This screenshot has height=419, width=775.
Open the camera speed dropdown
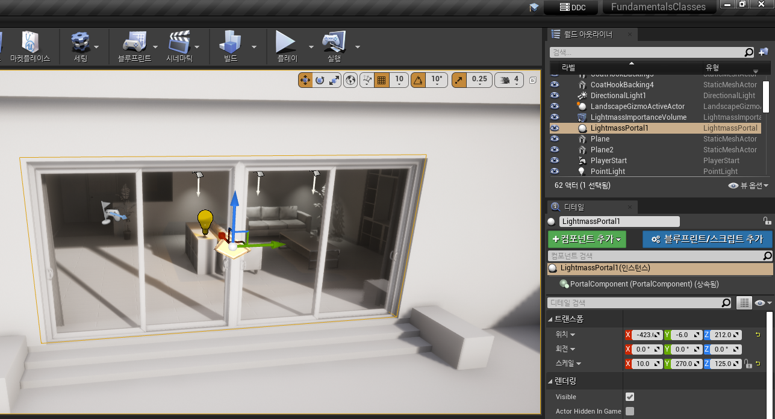(x=509, y=80)
